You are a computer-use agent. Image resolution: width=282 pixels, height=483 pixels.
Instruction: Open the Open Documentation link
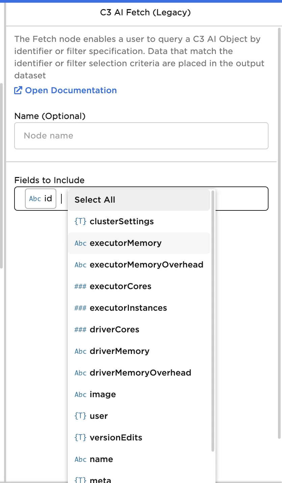click(x=71, y=91)
